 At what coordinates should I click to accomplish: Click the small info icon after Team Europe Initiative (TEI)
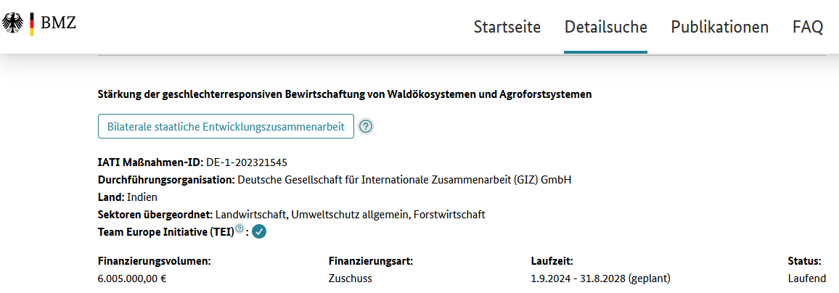(x=240, y=229)
